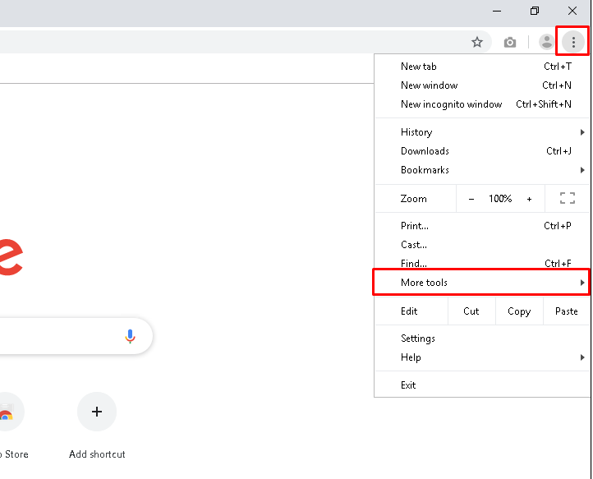The height and width of the screenshot is (479, 593).
Task: Choose Cast... from the menu
Action: click(x=483, y=245)
